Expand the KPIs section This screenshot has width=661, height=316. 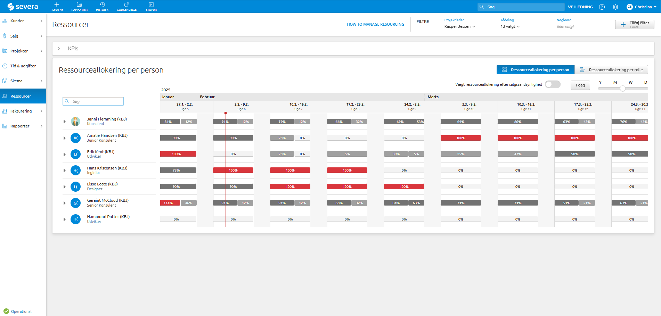[x=59, y=49]
